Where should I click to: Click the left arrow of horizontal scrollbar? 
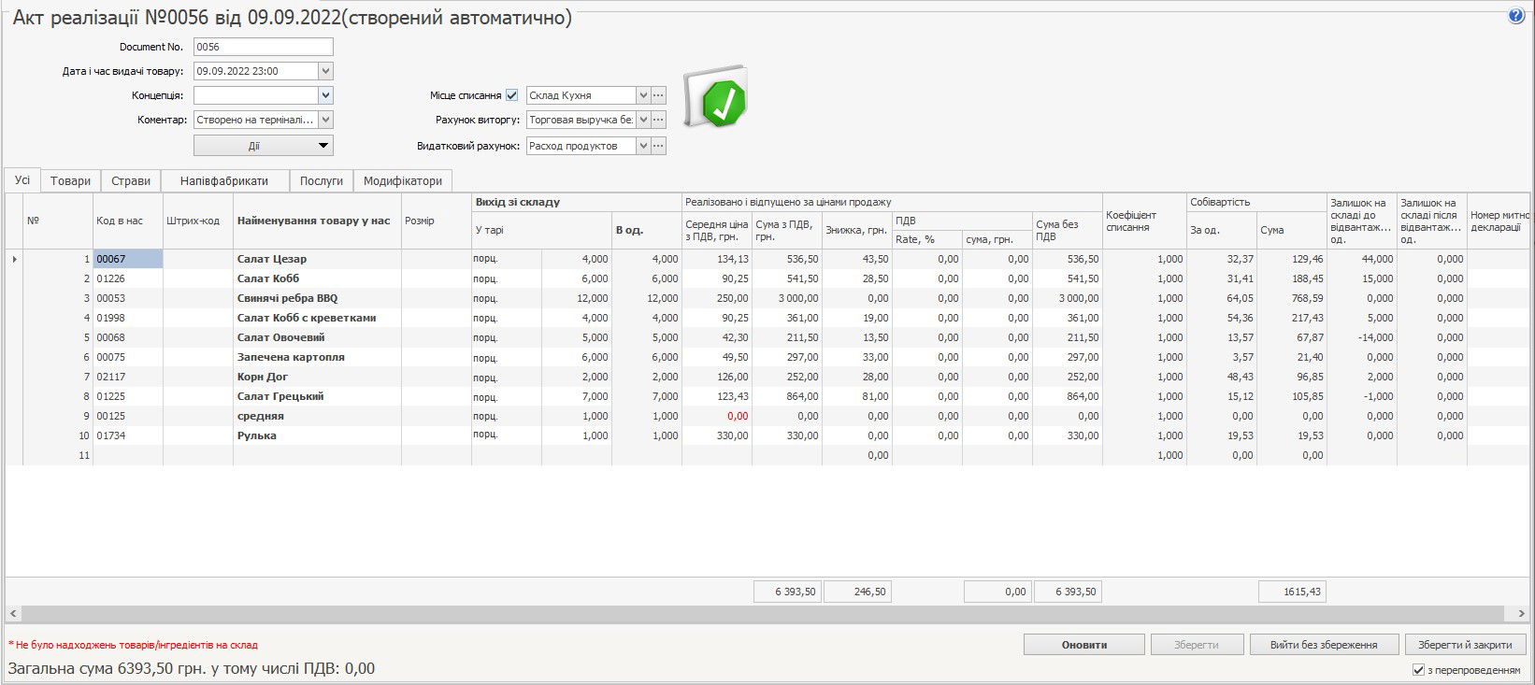tap(13, 613)
